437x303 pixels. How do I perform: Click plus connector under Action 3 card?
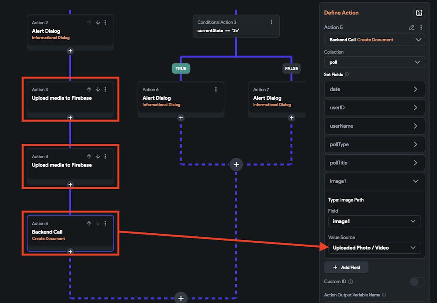tap(70, 118)
